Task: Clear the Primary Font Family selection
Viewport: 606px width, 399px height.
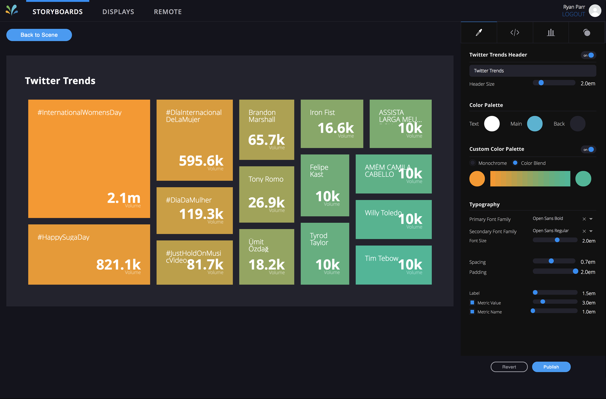Action: [584, 219]
